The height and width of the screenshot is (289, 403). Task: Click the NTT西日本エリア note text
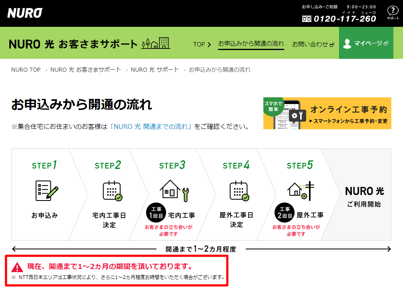(x=118, y=277)
